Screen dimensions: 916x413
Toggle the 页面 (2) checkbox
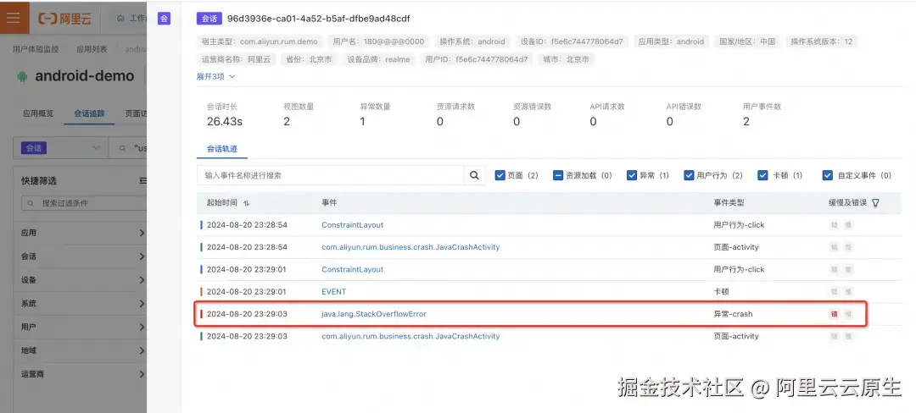point(500,175)
